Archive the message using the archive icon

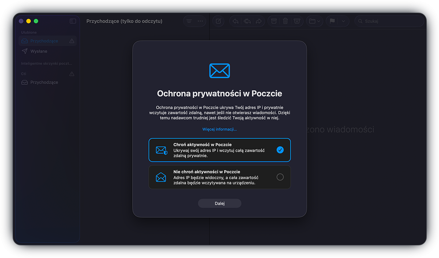(273, 21)
